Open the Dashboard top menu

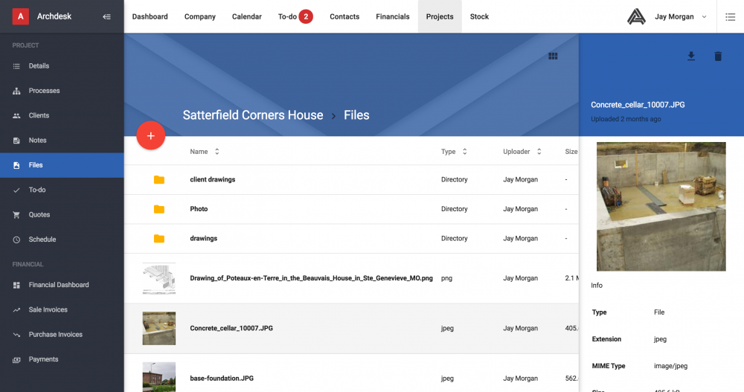[x=150, y=16]
